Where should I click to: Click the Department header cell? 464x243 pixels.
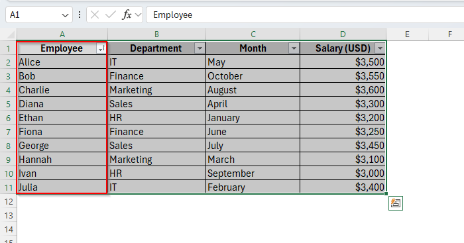click(x=156, y=48)
